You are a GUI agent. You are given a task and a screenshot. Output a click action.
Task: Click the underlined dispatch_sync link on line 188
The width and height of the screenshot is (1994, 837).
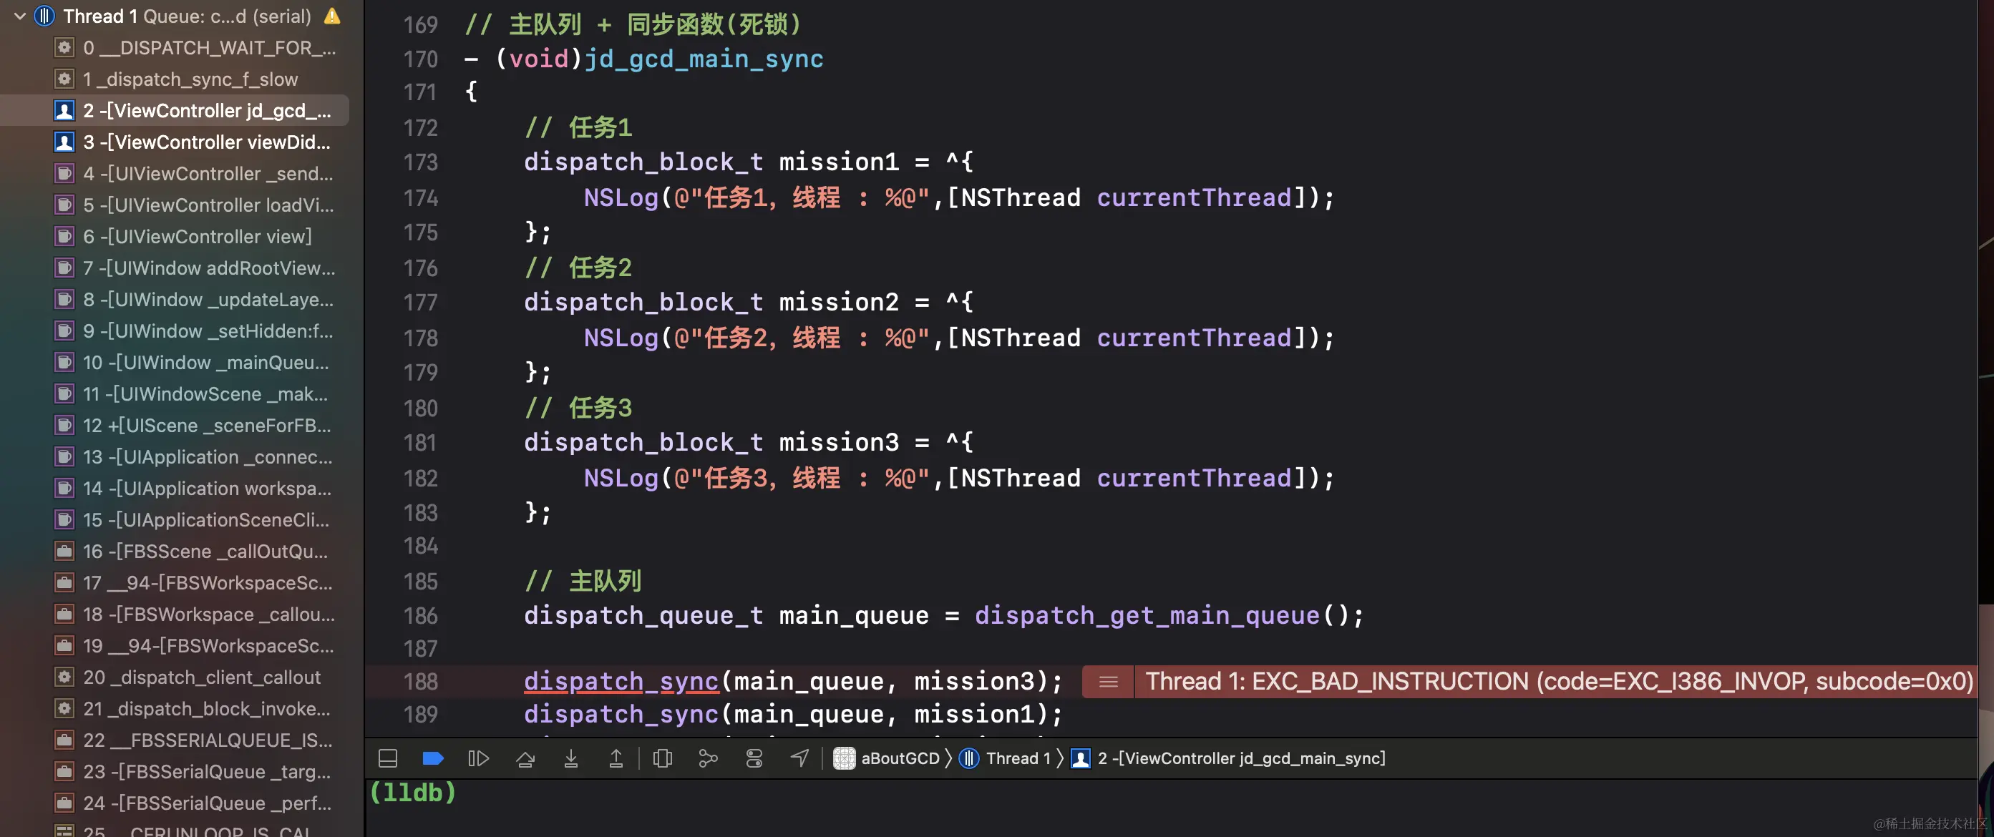pos(621,682)
